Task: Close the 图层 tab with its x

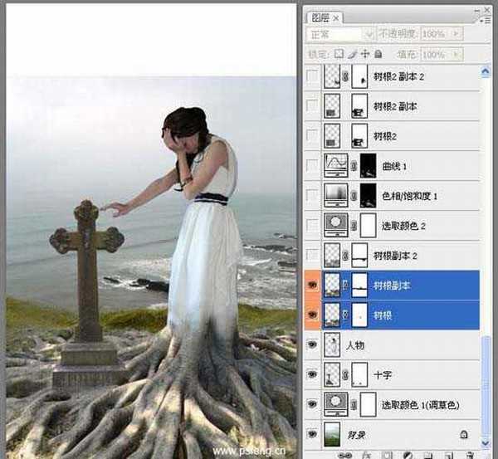Action: (x=335, y=19)
